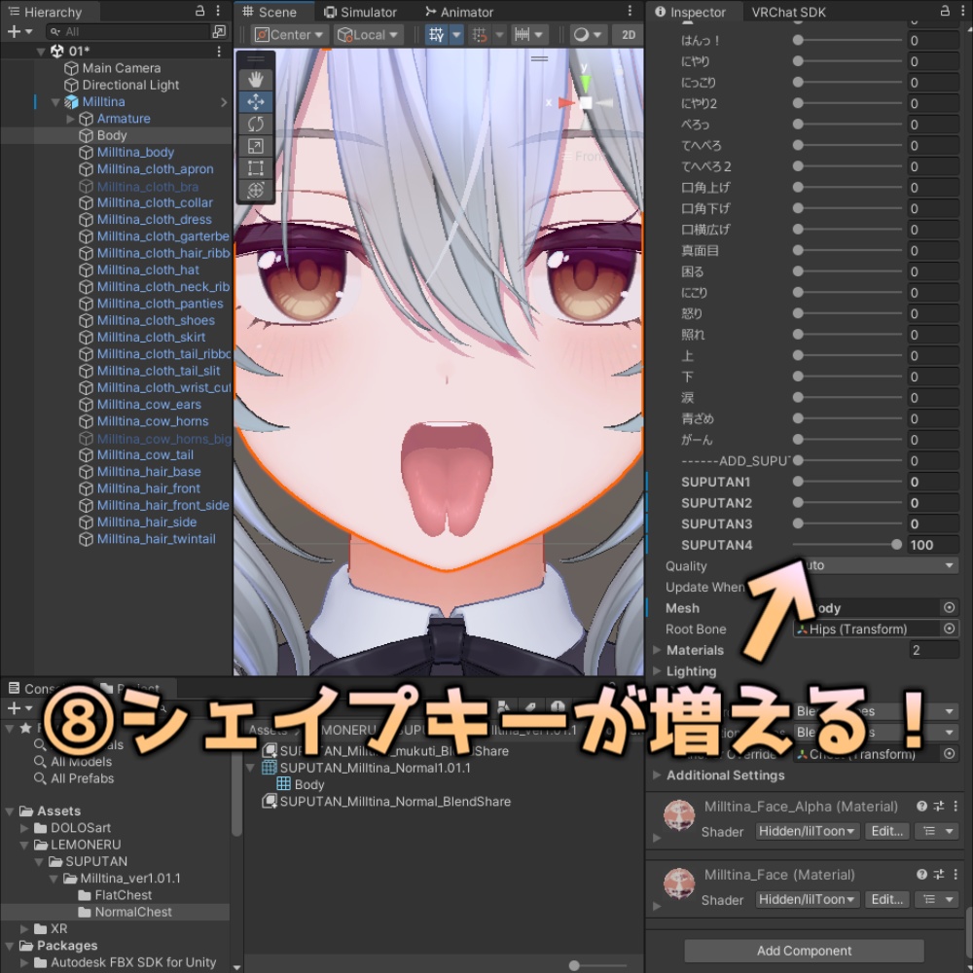Toggle the Local handle orientation control
The image size is (973, 973).
click(367, 34)
